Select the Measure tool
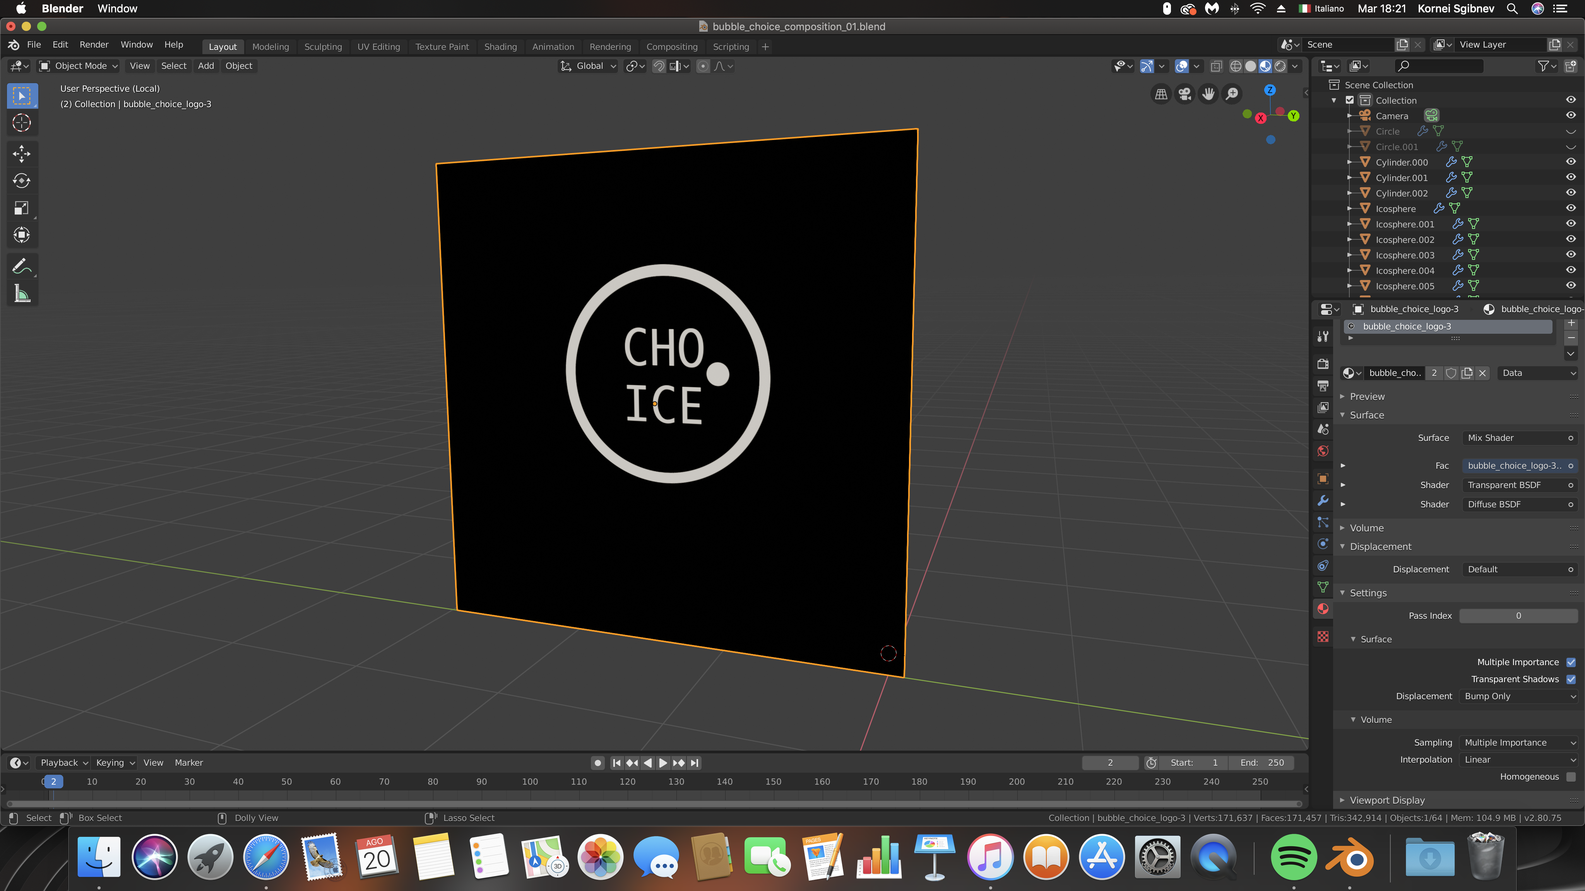Image resolution: width=1585 pixels, height=891 pixels. [x=22, y=294]
